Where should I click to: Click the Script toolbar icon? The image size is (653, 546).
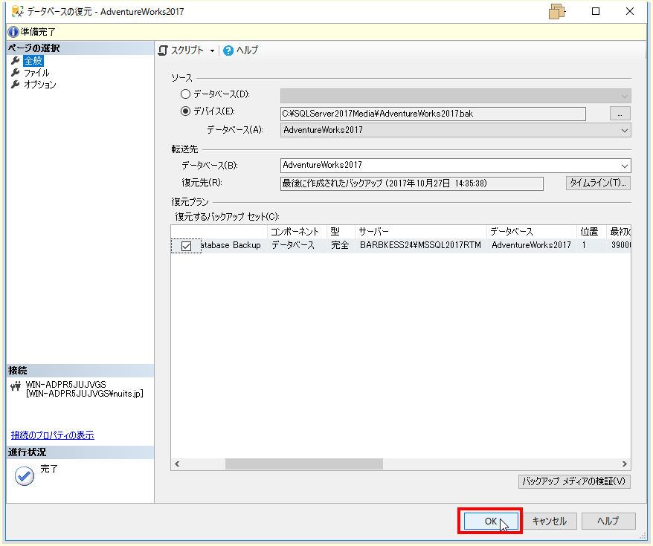163,51
